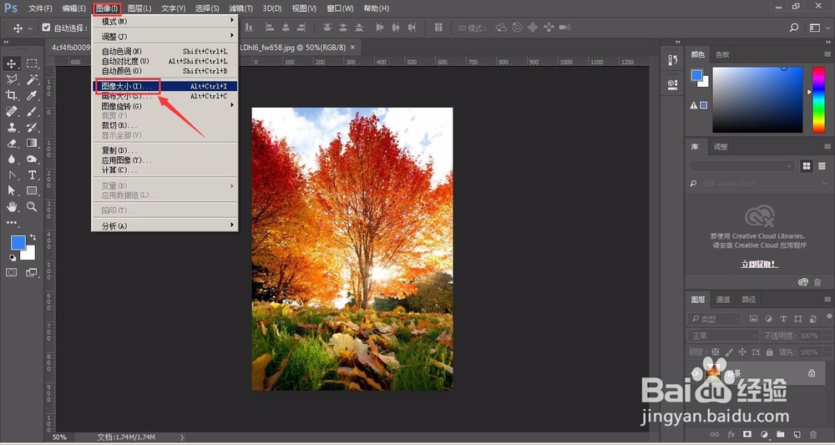The width and height of the screenshot is (835, 445).
Task: Open the fill (填充) slider dropdown
Action: pos(825,351)
